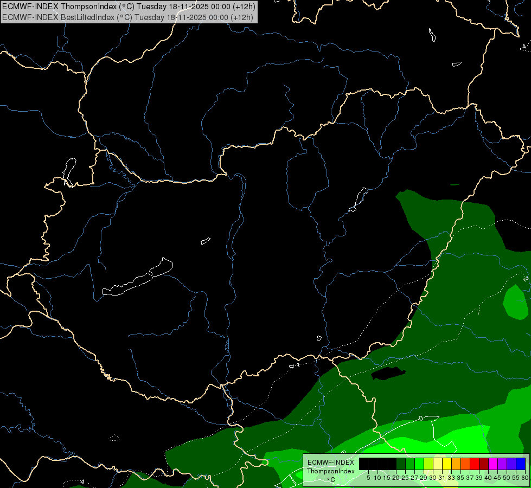The image size is (531, 488).
Task: Click the legend scale value "60"
Action: pos(526,478)
